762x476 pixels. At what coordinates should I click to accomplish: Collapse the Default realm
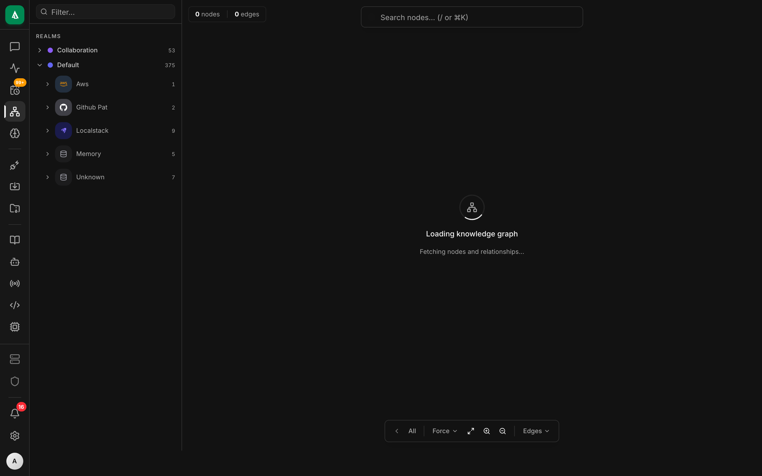40,65
